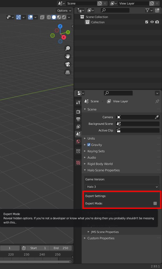
Task: Open outliner editor type menu
Action: 81,11
